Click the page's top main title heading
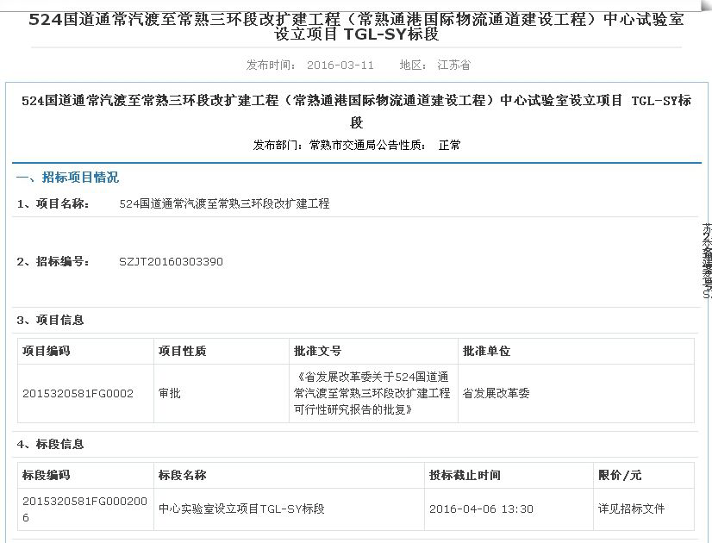This screenshot has width=712, height=543. (356, 27)
